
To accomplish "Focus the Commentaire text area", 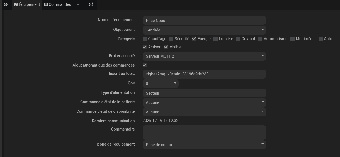I will [x=204, y=133].
